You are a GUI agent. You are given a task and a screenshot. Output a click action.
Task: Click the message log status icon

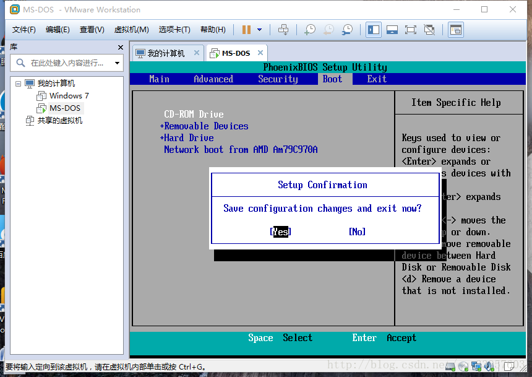coord(509,366)
